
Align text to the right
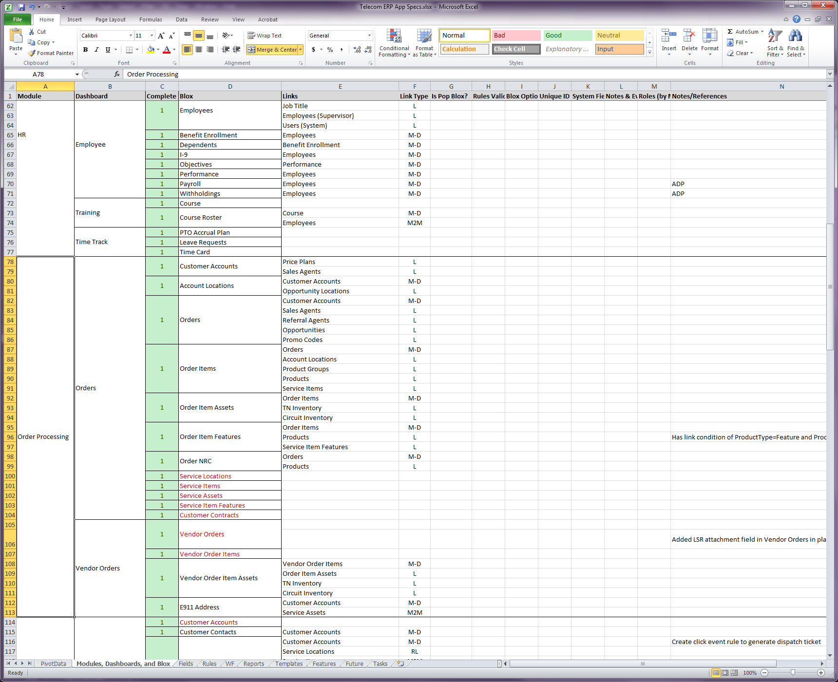[210, 50]
